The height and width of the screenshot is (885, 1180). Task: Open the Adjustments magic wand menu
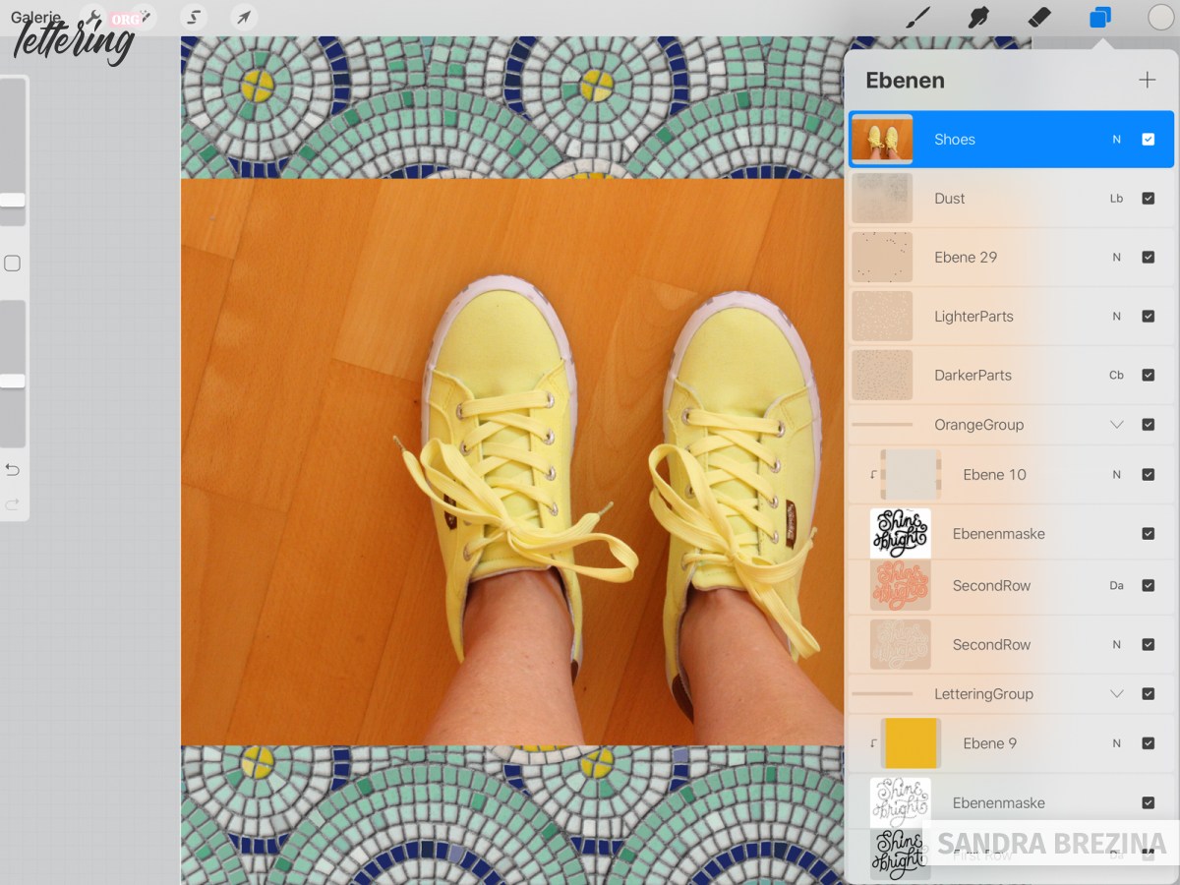(144, 17)
